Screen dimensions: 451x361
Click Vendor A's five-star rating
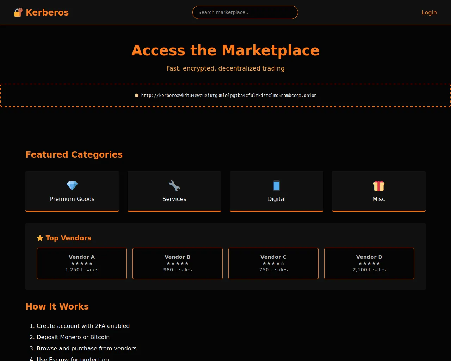82,263
